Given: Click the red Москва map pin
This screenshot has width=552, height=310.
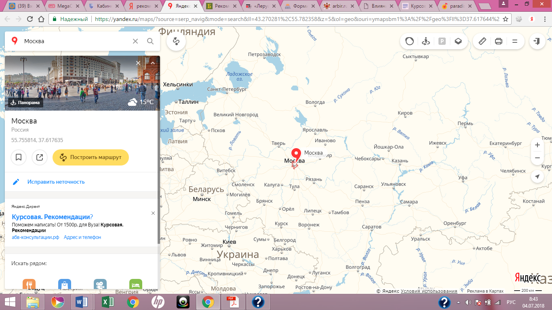Looking at the screenshot, I should click(x=296, y=155).
